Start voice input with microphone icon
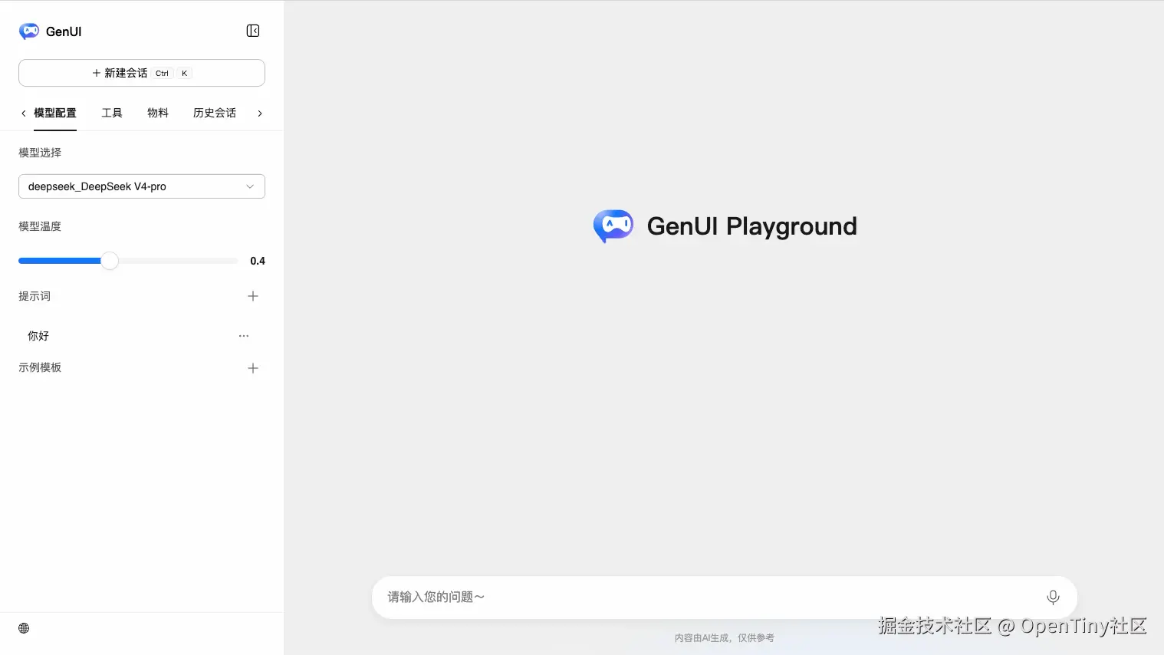1164x655 pixels. tap(1053, 597)
